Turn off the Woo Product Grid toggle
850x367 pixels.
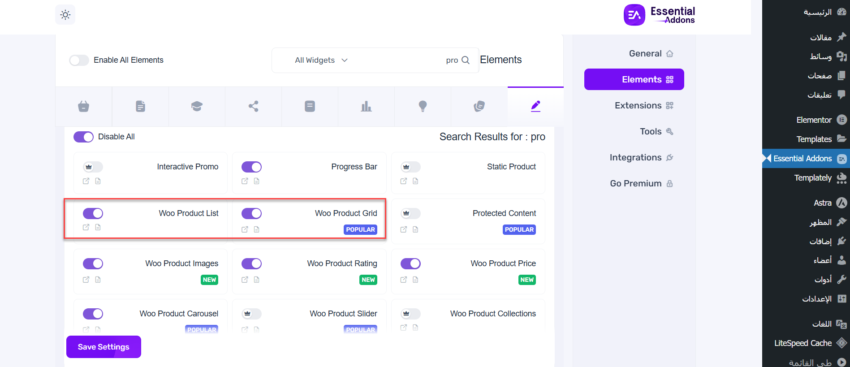pyautogui.click(x=251, y=213)
